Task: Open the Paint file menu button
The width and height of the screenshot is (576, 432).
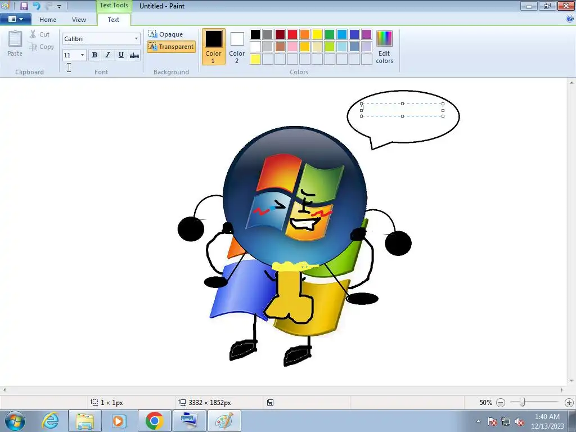Action: point(15,19)
